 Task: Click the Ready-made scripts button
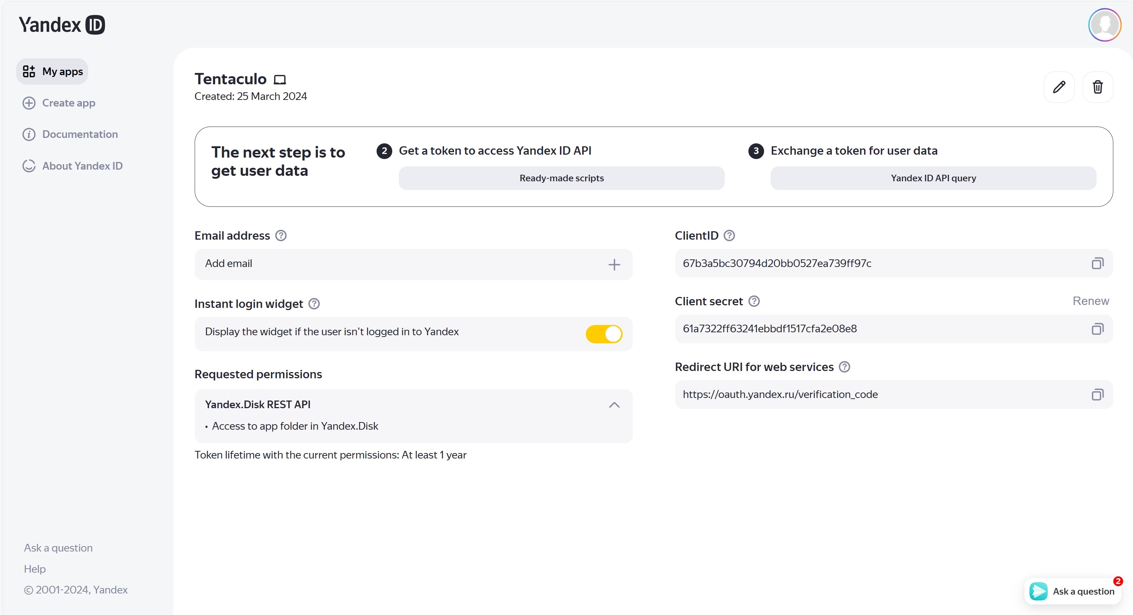click(x=561, y=178)
